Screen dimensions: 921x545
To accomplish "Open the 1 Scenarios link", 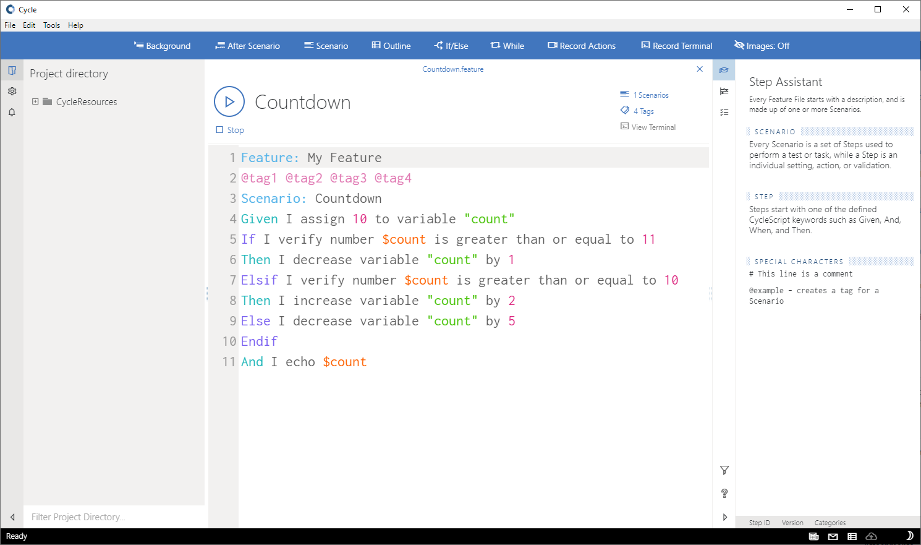I will tap(644, 95).
